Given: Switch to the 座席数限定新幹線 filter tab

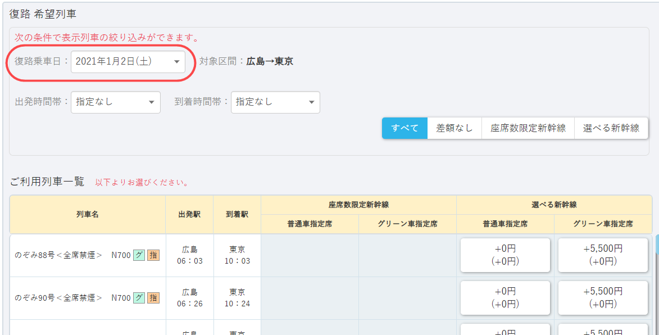Looking at the screenshot, I should coord(528,128).
